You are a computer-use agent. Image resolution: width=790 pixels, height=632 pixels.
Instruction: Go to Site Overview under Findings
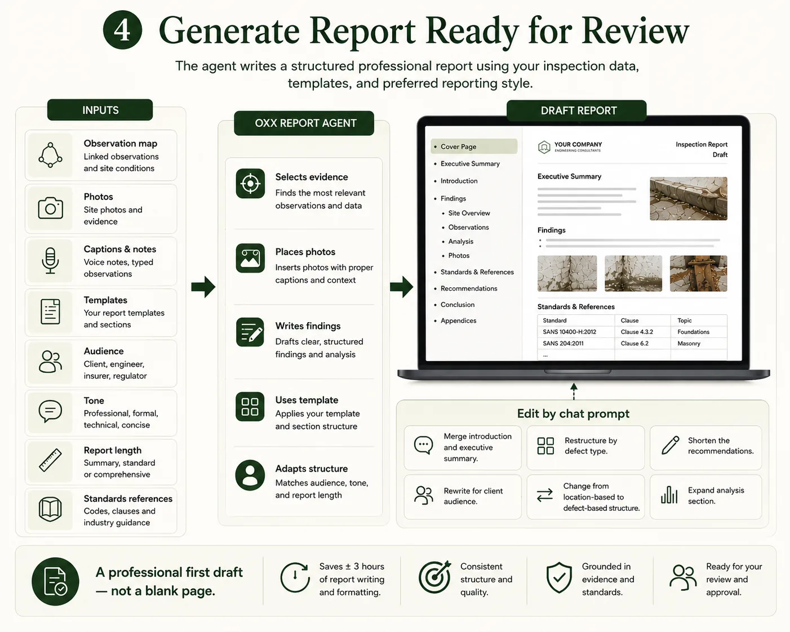point(469,213)
